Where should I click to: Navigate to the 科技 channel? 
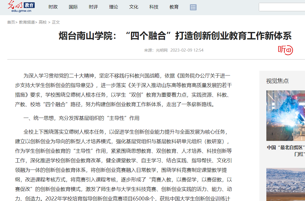pos(154,7)
